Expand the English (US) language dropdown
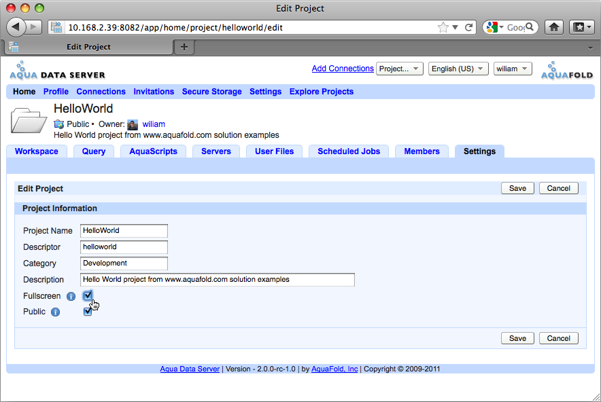 pyautogui.click(x=458, y=69)
